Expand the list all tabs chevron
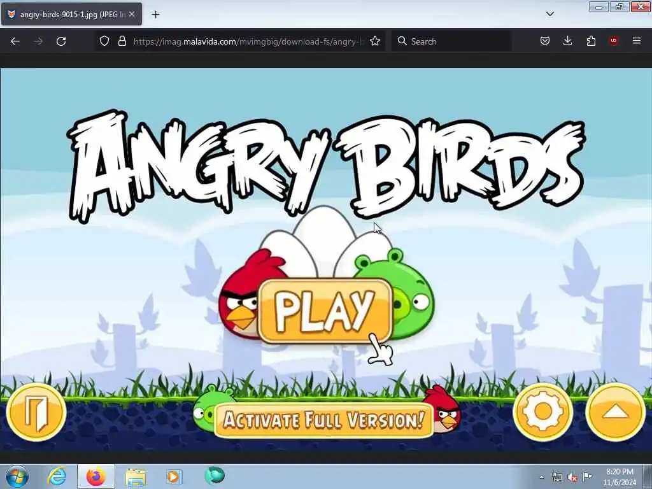Viewport: 652px width, 489px height. (550, 14)
